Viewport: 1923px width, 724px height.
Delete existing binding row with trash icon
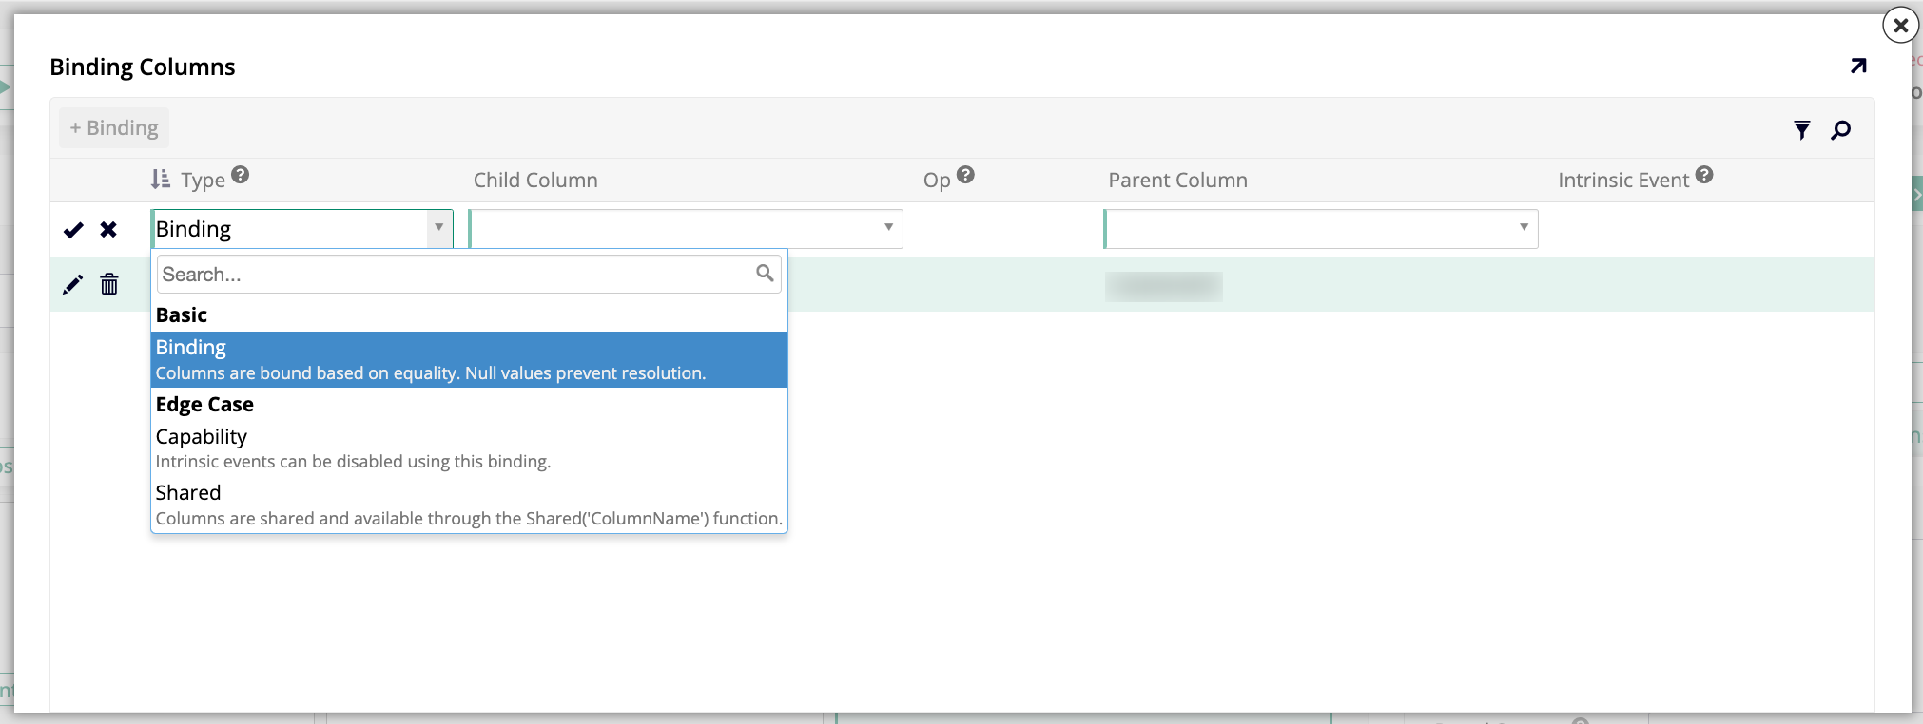pos(109,284)
